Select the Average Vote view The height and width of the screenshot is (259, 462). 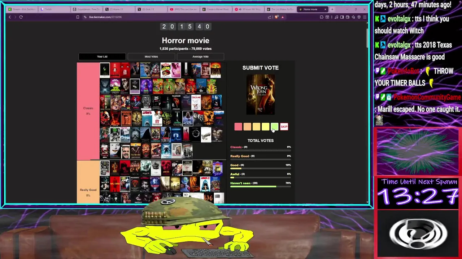pyautogui.click(x=200, y=56)
